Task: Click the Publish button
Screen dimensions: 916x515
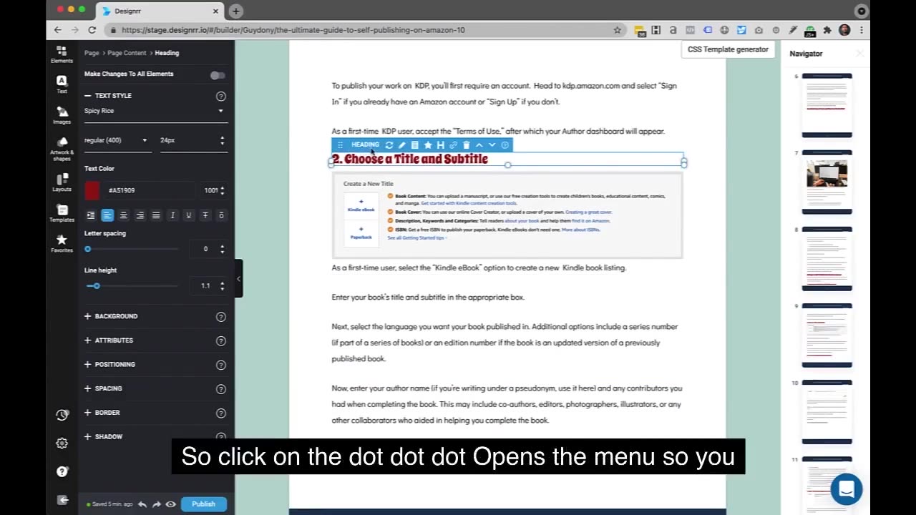Action: click(x=203, y=504)
